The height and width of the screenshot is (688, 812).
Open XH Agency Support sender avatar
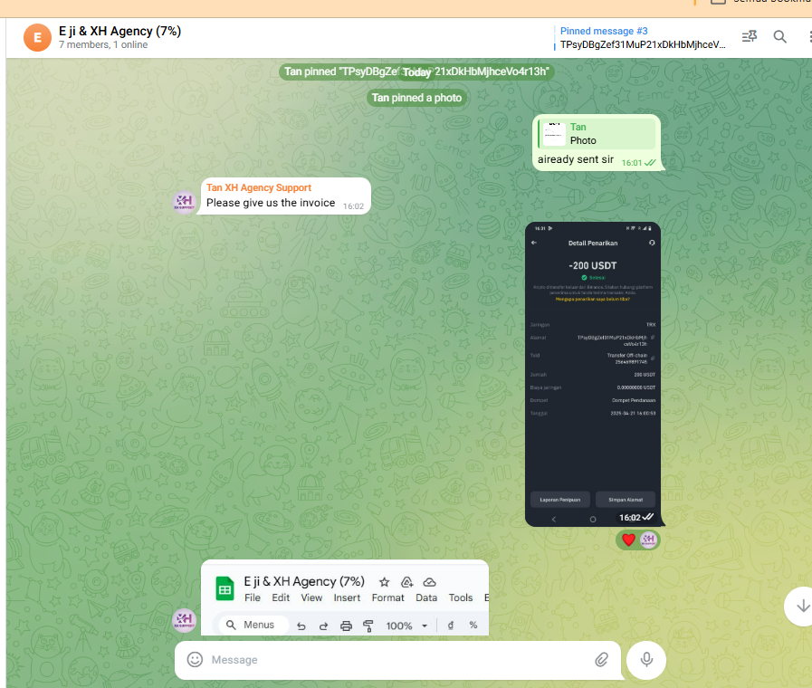[185, 202]
